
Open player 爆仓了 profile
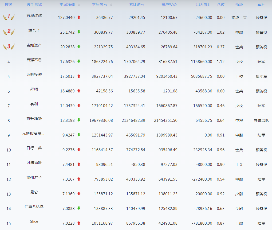[34, 30]
